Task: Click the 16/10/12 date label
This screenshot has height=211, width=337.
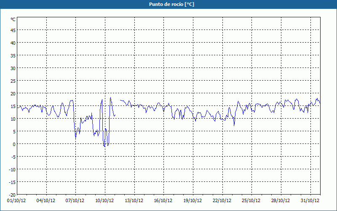Action: click(163, 201)
